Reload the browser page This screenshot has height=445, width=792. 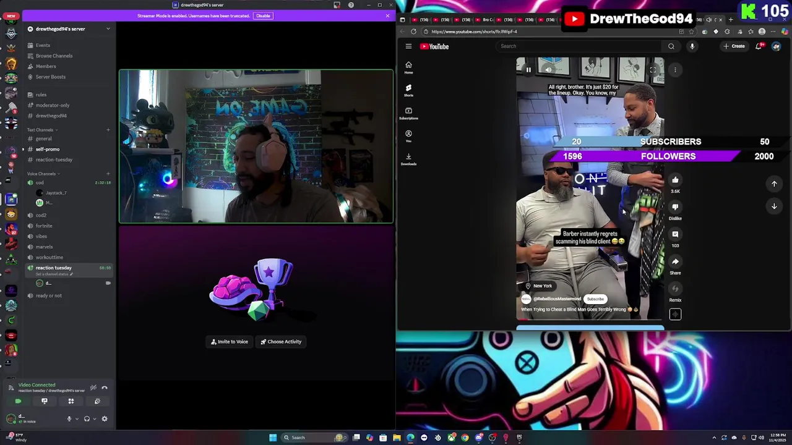click(413, 32)
